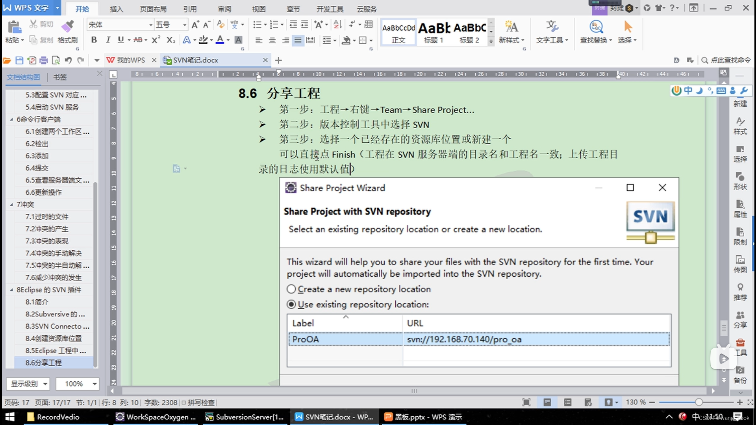Click the Paste clipboard icon
The image size is (756, 425).
click(x=14, y=27)
